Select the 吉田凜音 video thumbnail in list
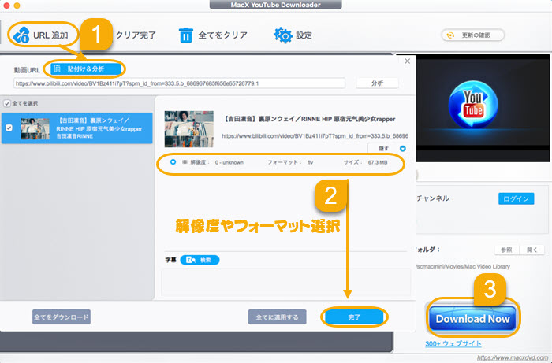 click(x=35, y=128)
